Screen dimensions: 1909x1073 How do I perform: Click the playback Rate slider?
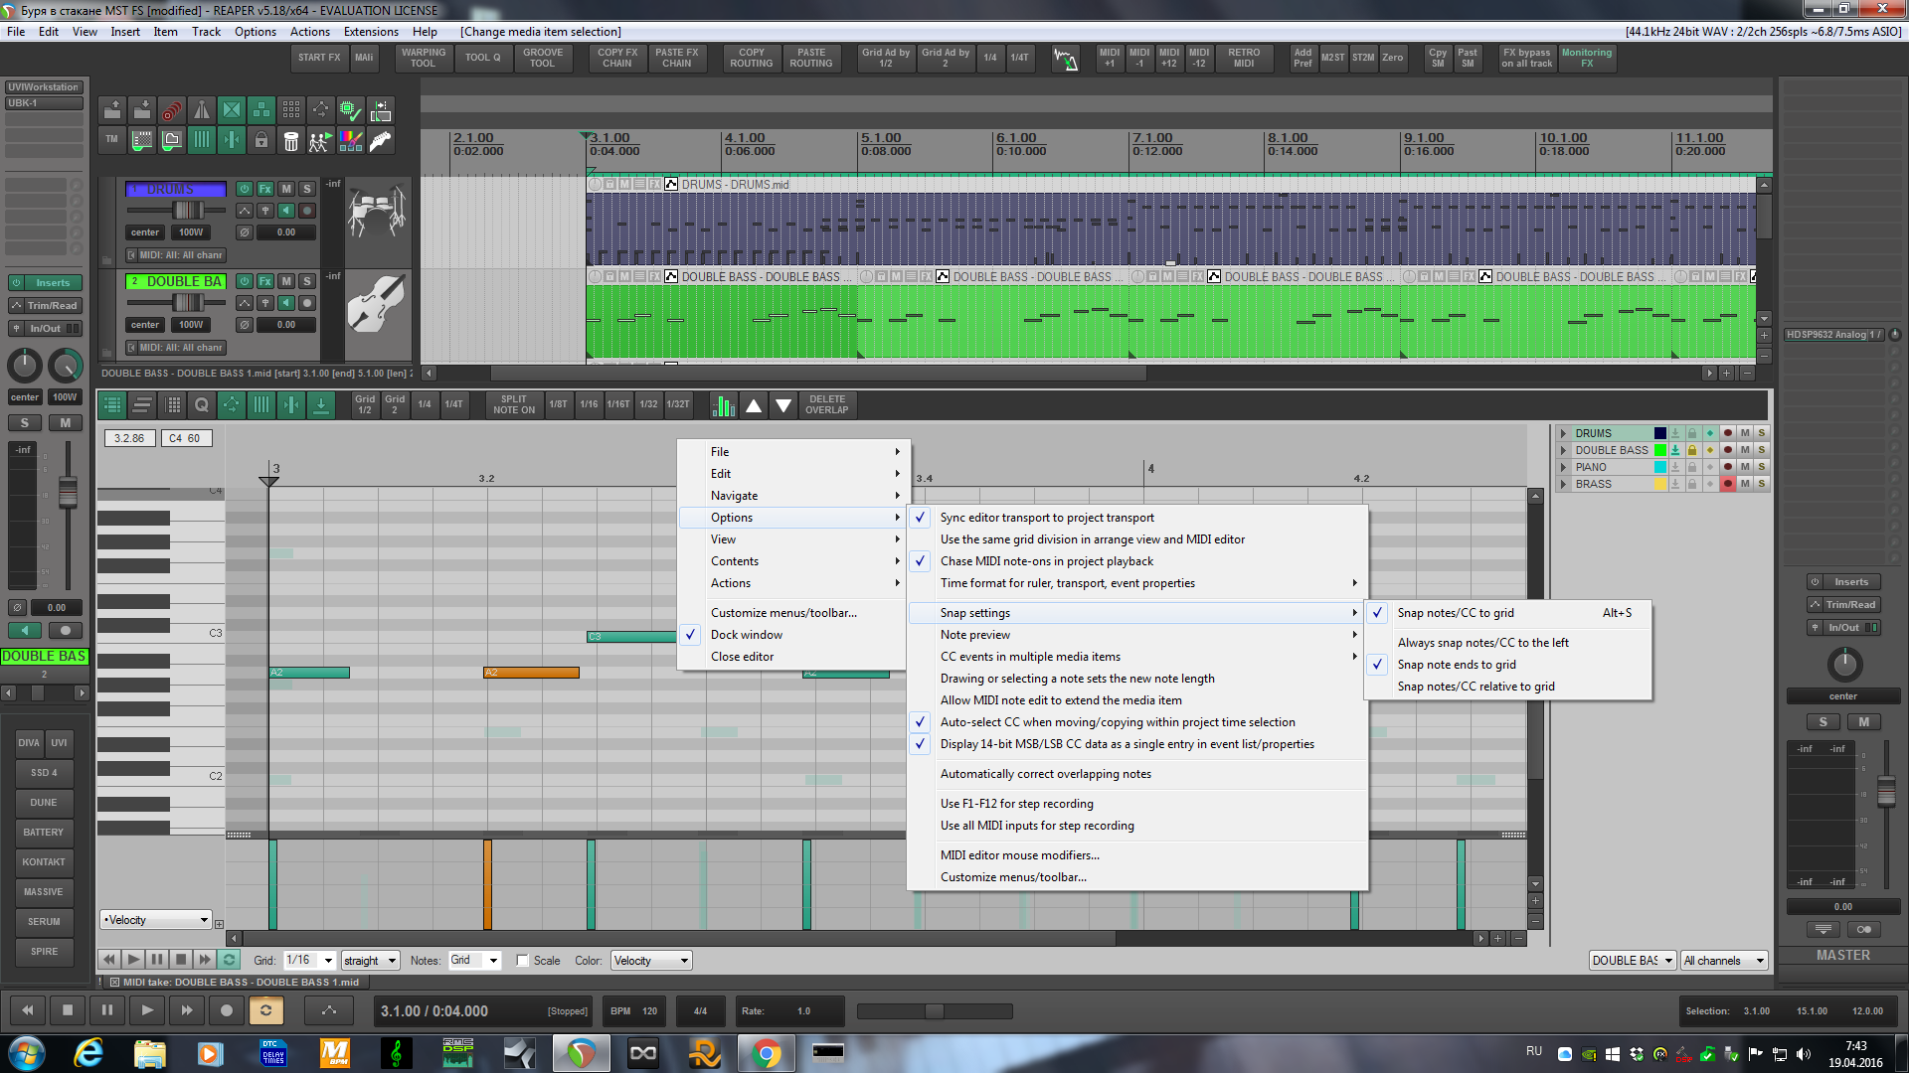coord(934,1011)
